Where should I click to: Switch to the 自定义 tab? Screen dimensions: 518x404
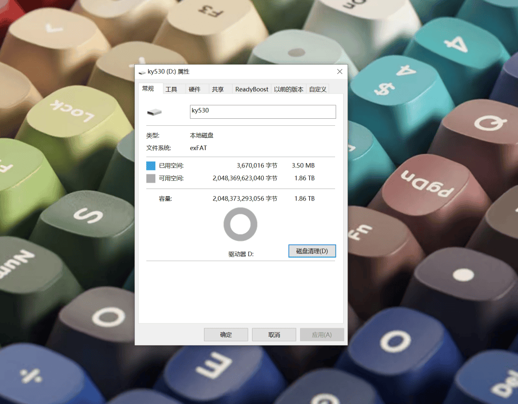(318, 90)
